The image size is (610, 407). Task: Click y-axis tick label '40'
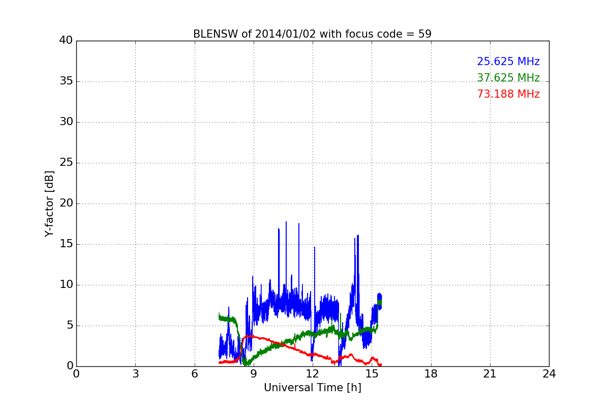66,41
